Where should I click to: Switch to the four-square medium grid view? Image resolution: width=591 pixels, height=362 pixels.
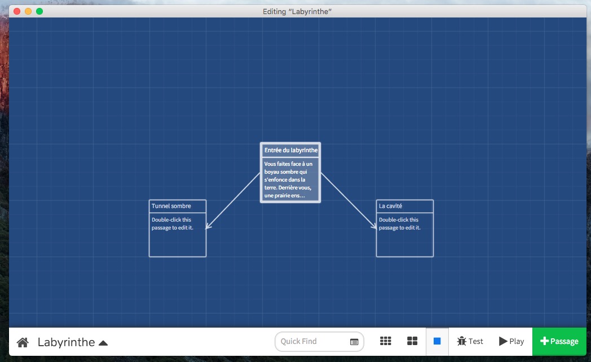pyautogui.click(x=412, y=341)
